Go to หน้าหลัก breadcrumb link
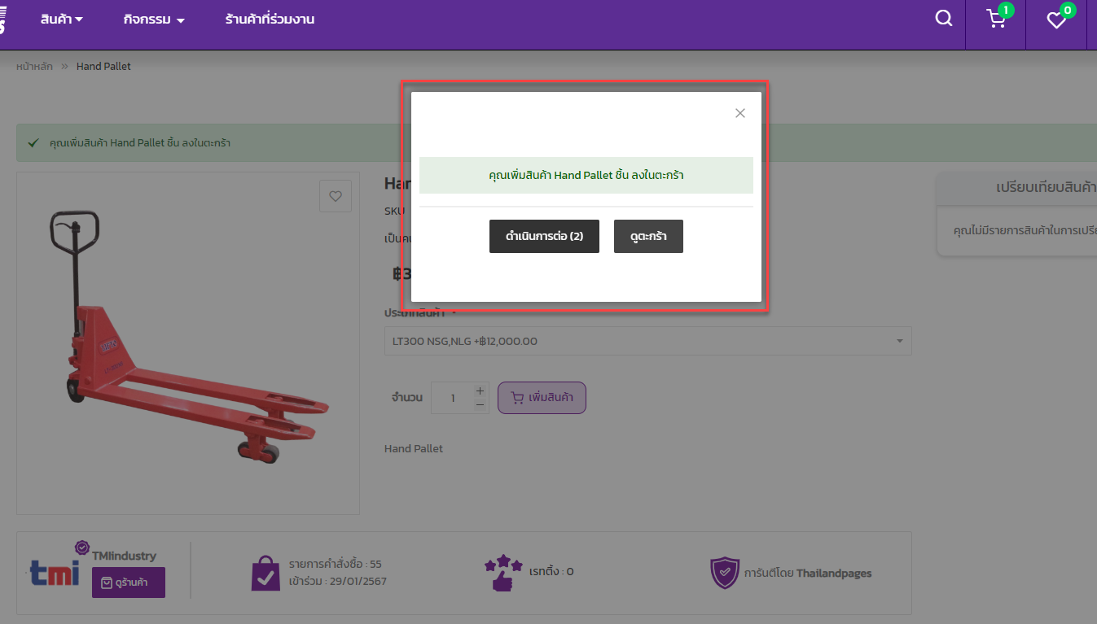Viewport: 1097px width, 624px height. [34, 67]
